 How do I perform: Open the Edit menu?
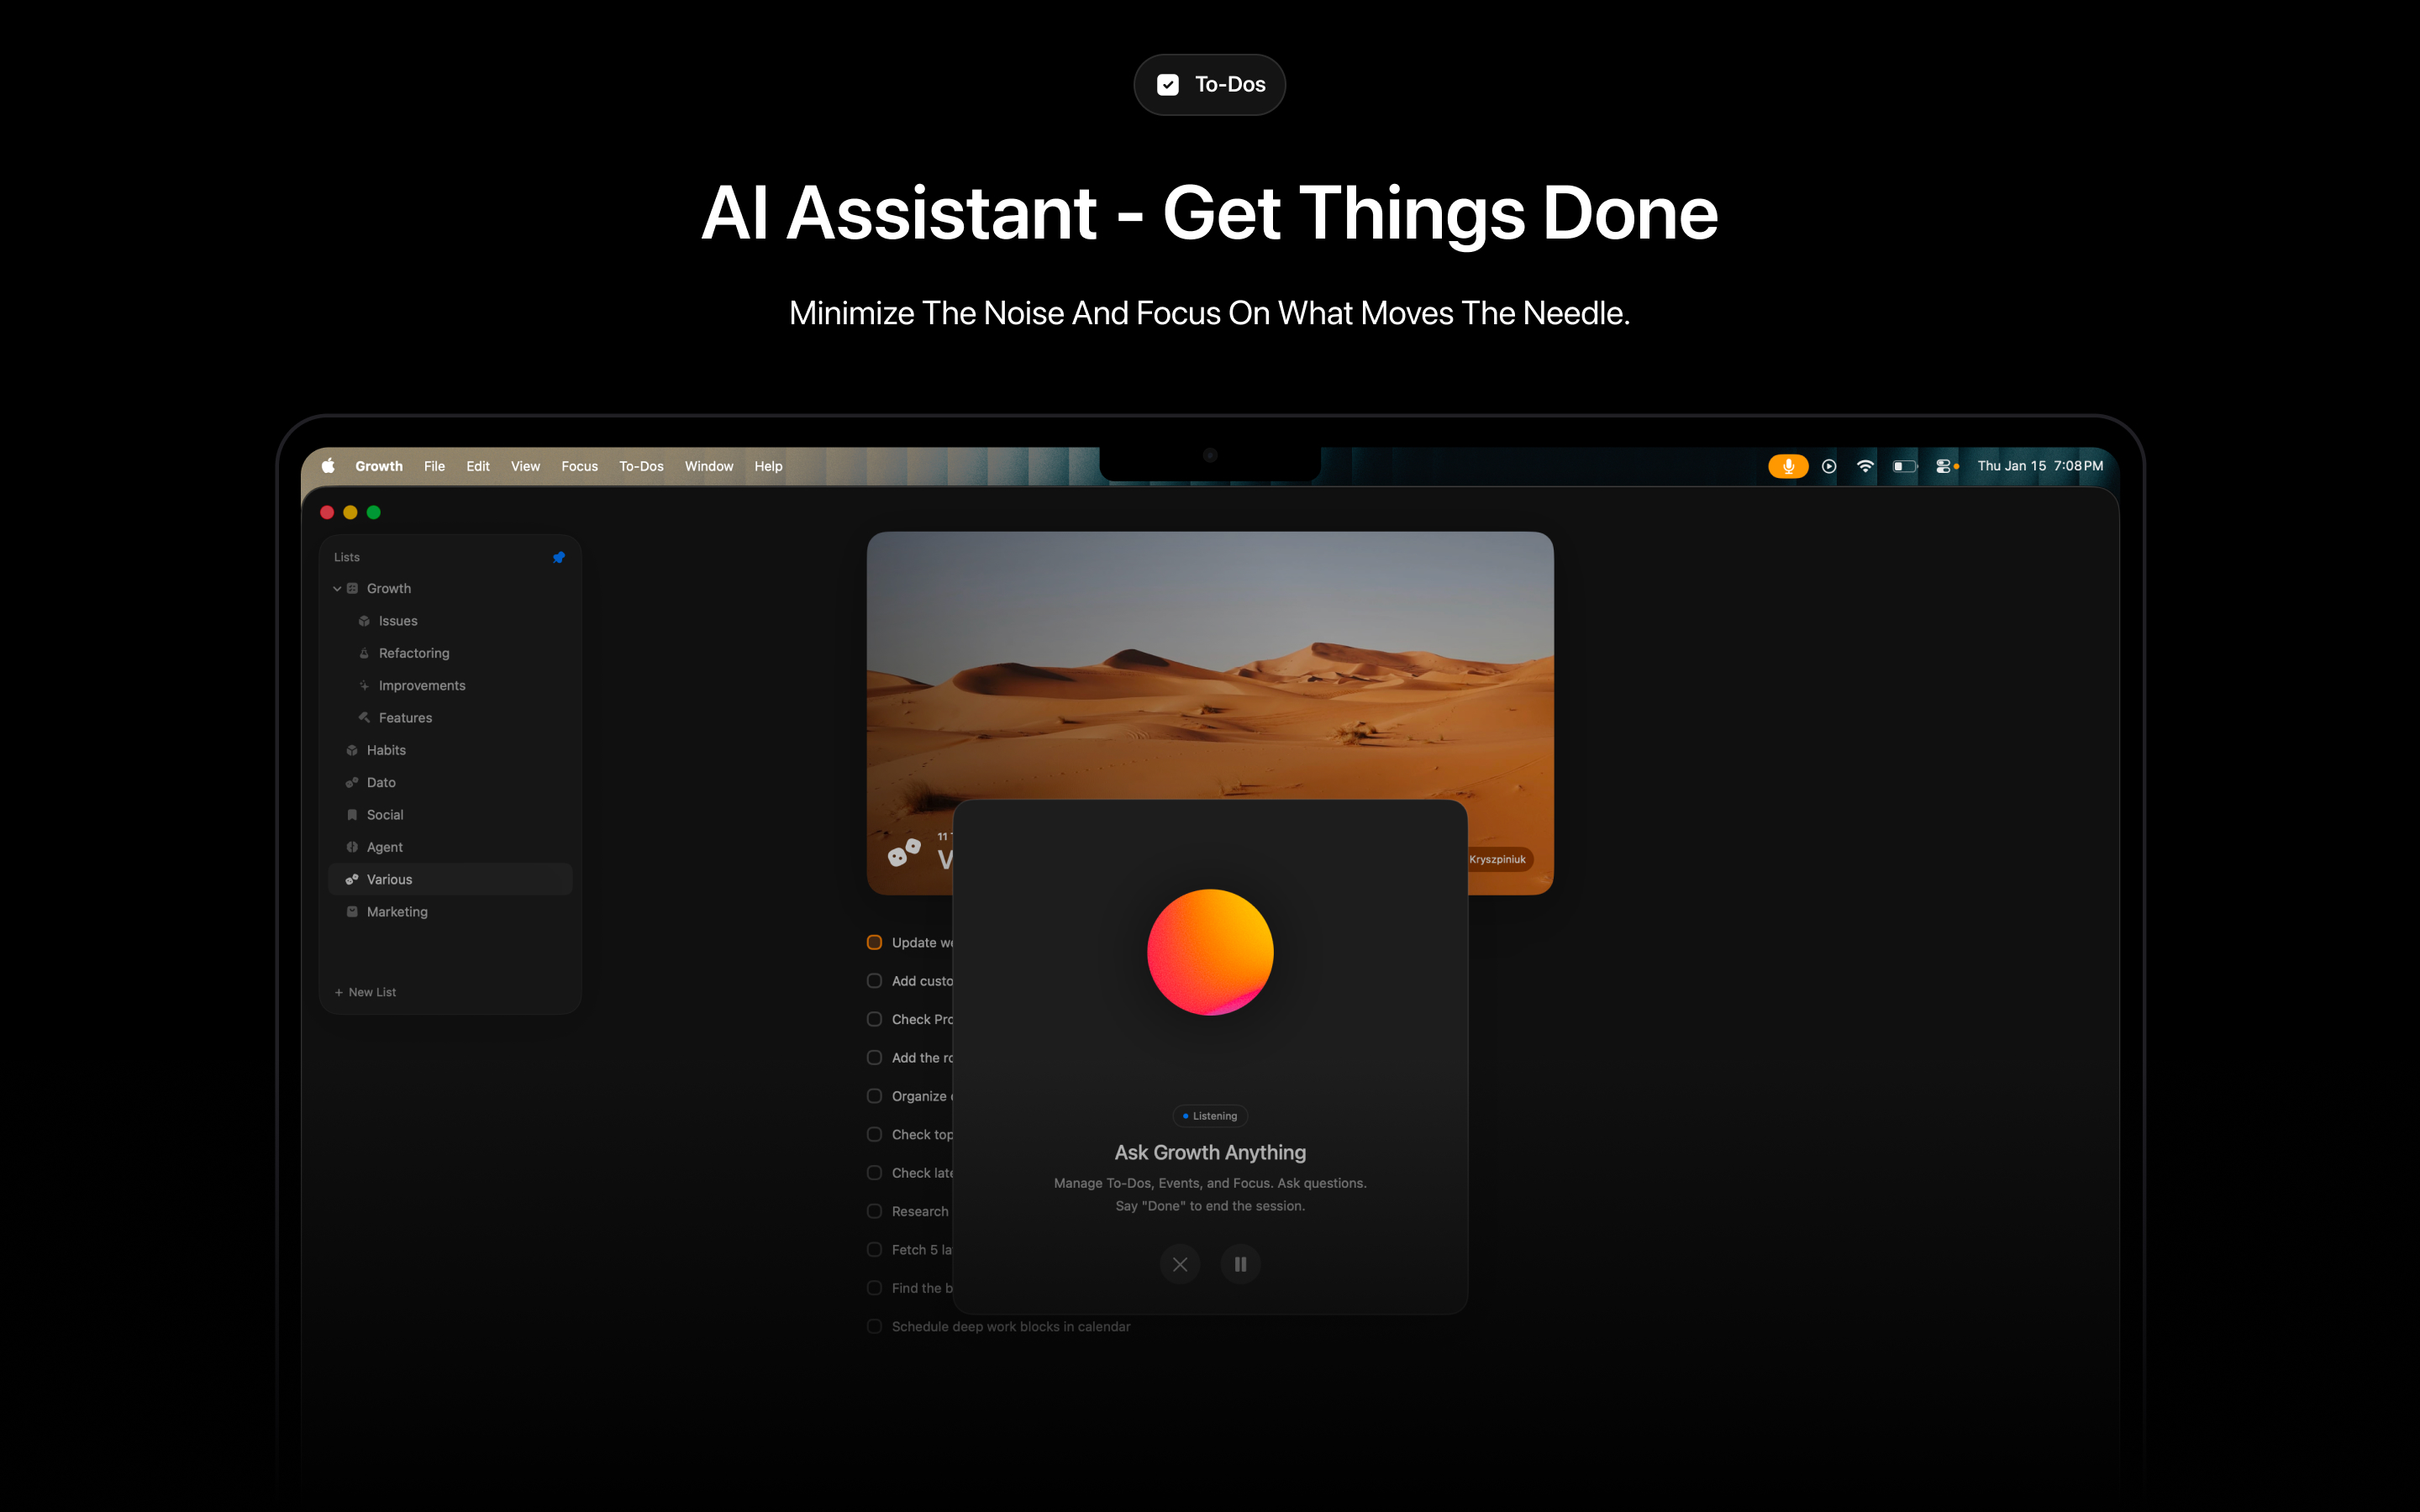(478, 466)
